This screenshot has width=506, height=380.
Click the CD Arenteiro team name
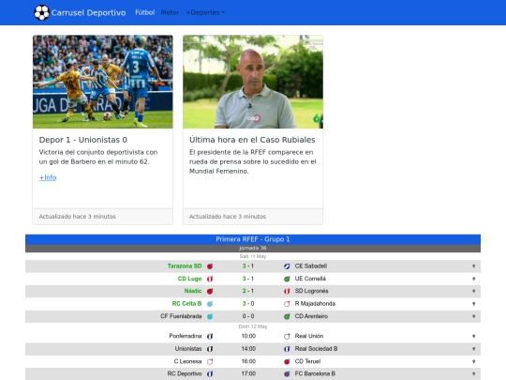[311, 316]
